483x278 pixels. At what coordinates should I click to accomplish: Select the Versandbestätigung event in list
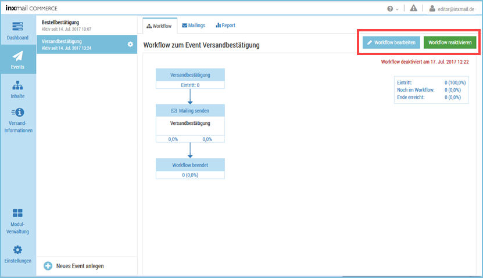[x=87, y=44]
